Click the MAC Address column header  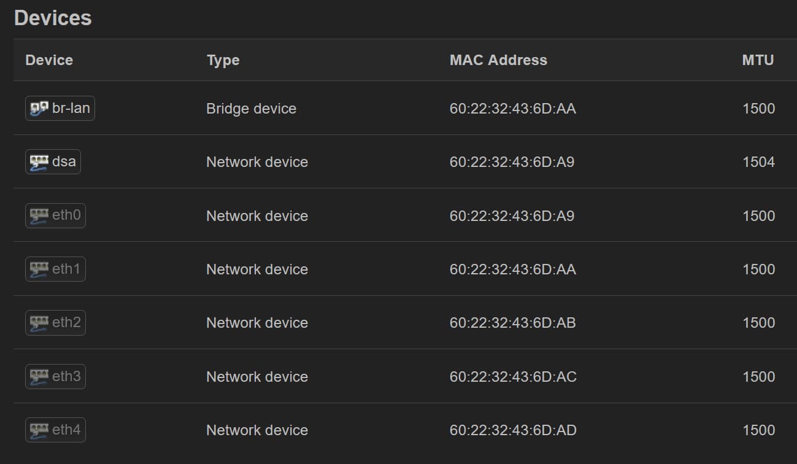point(498,60)
